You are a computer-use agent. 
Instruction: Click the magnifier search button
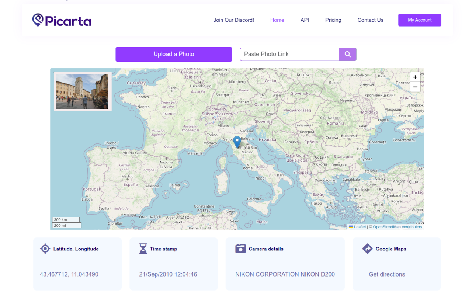click(x=348, y=54)
